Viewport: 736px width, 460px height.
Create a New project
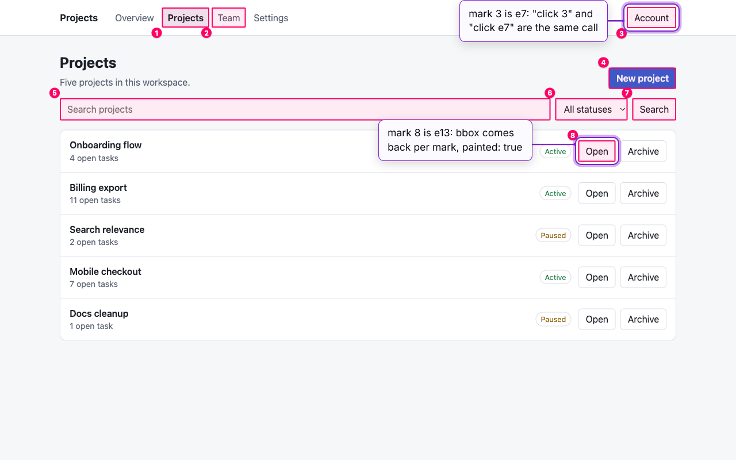coord(642,78)
